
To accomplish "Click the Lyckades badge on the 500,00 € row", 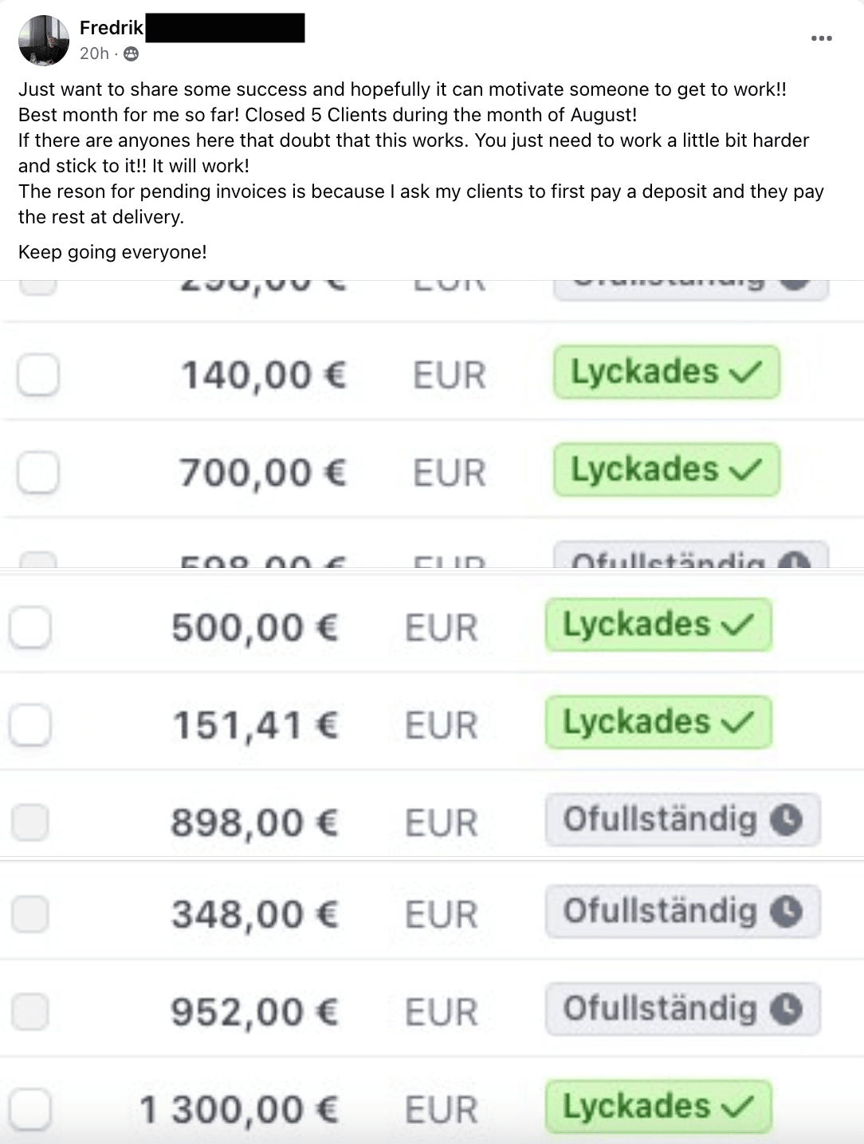I will pyautogui.click(x=658, y=625).
